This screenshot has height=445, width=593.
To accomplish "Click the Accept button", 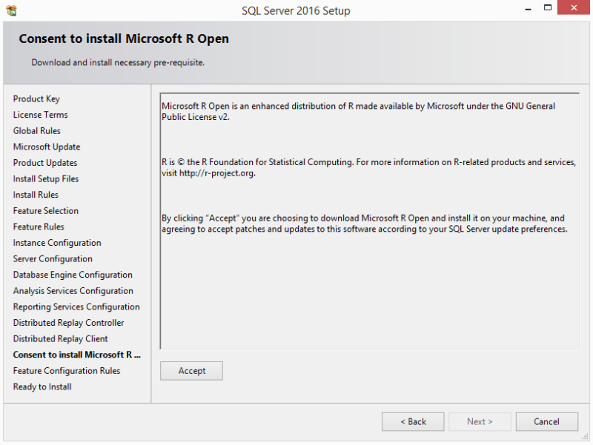I will click(x=191, y=371).
